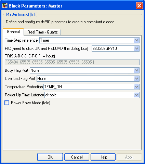The image size is (145, 164).
Task: Click the Simulink block icon in title bar
Action: tap(5, 6)
